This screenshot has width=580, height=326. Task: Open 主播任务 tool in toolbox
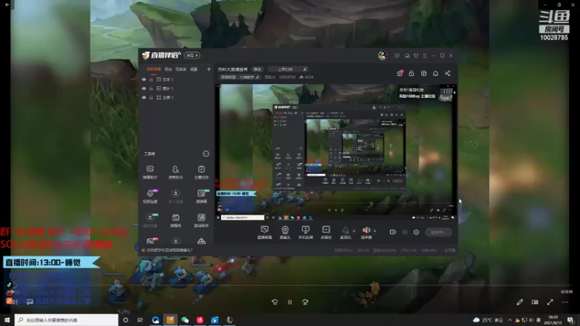(202, 172)
